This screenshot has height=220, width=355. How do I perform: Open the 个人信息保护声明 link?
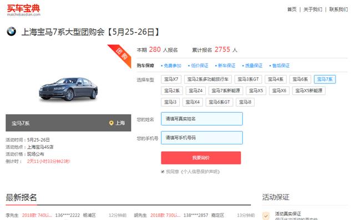point(200,172)
